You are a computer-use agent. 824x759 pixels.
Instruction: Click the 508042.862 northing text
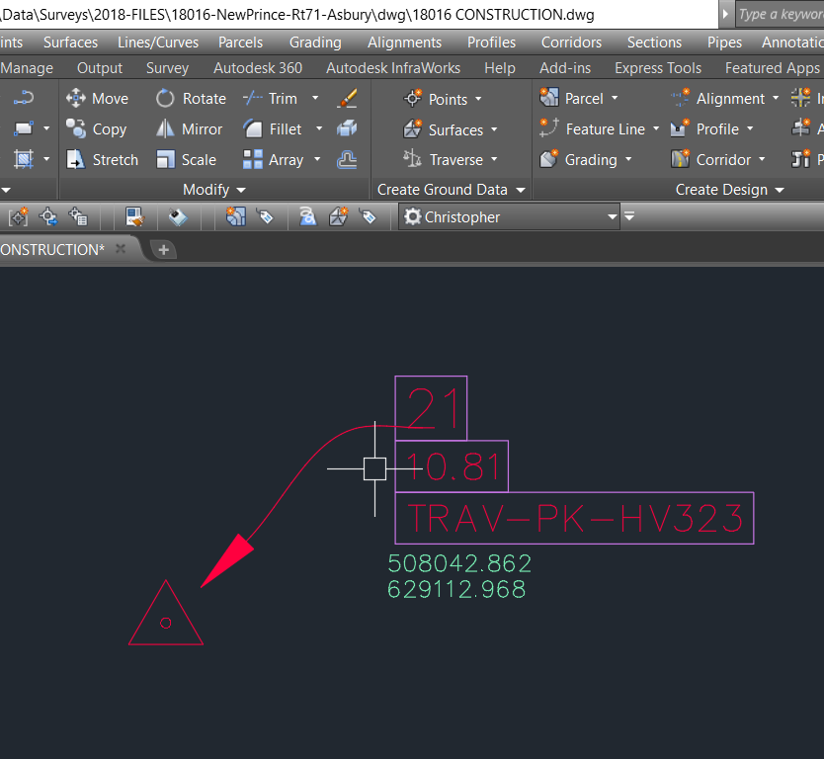[459, 563]
